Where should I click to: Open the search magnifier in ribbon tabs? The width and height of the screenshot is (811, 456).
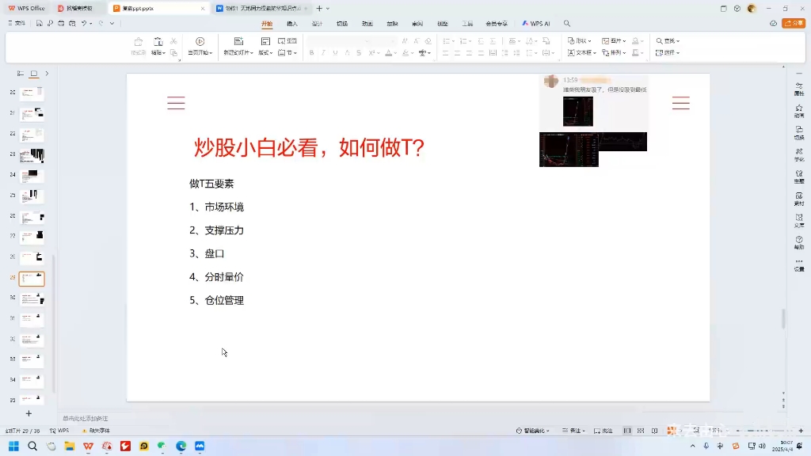click(567, 23)
